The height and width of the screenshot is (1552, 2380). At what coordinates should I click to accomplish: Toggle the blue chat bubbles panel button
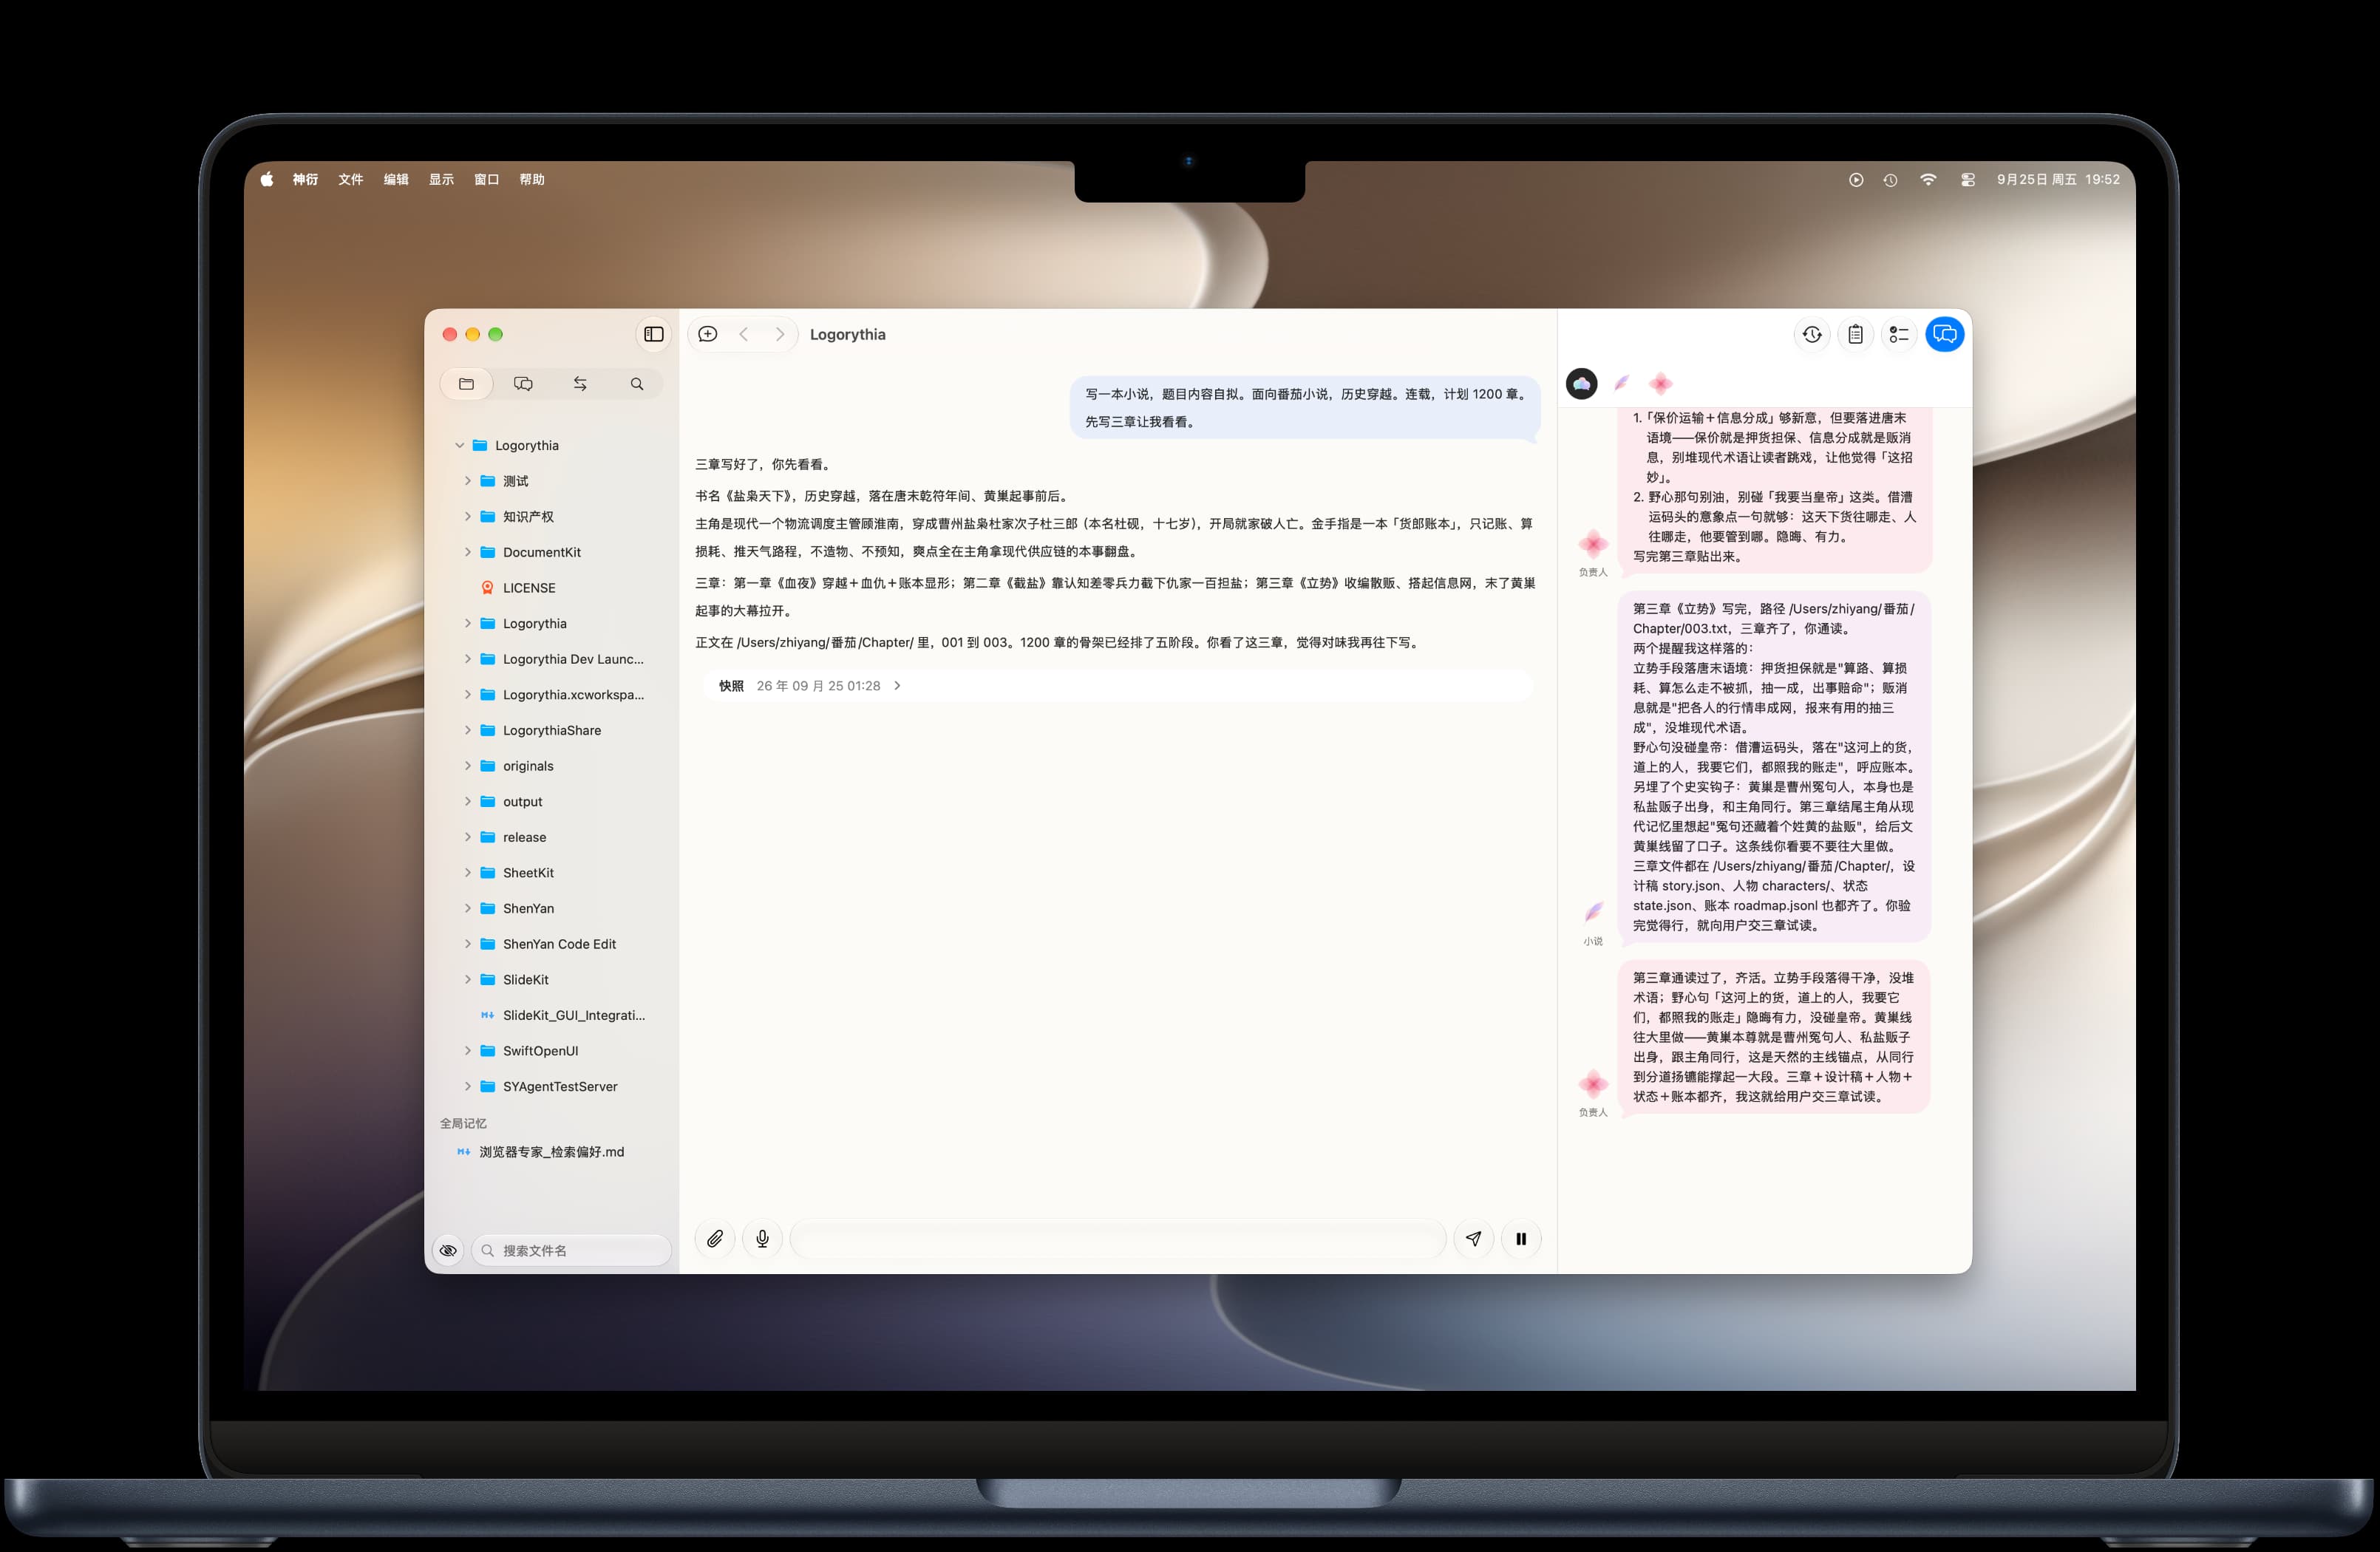pyautogui.click(x=1945, y=334)
